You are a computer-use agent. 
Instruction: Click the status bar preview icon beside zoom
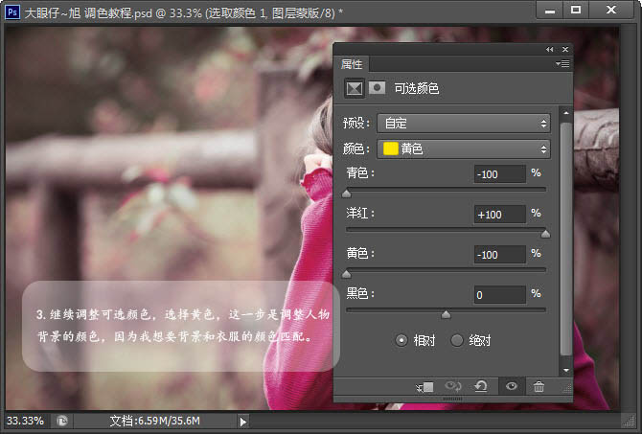(61, 421)
